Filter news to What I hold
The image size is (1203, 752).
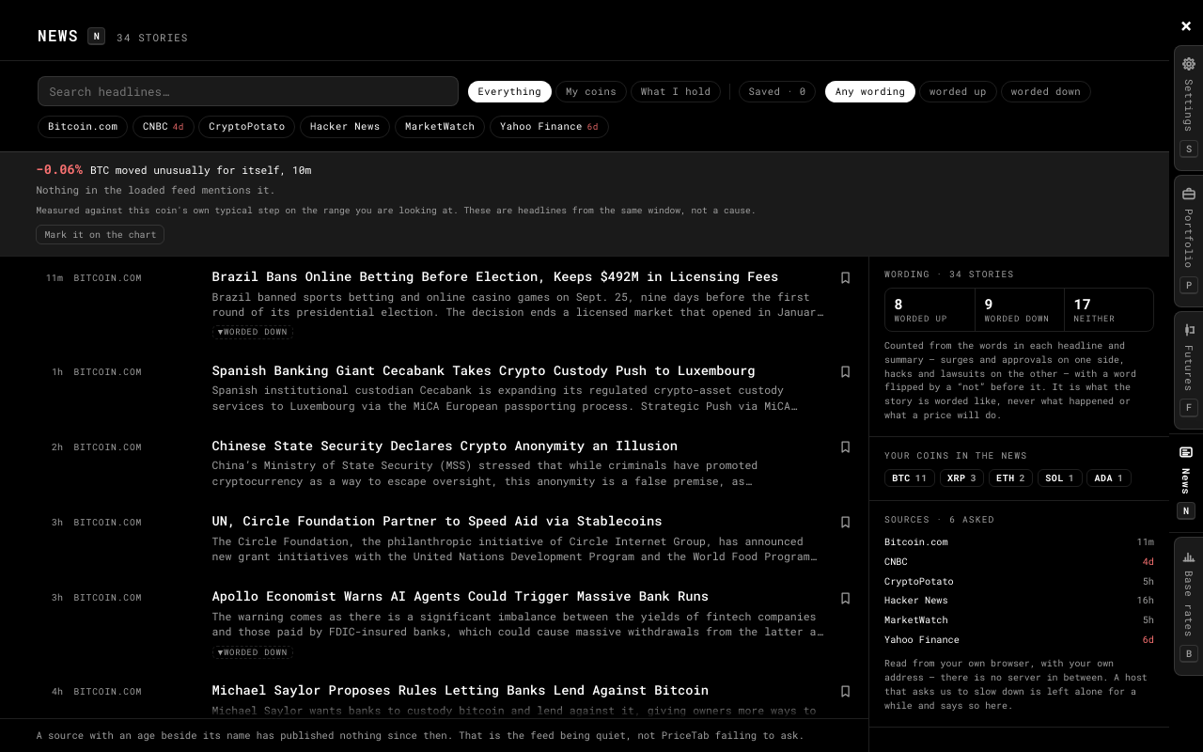(x=676, y=91)
